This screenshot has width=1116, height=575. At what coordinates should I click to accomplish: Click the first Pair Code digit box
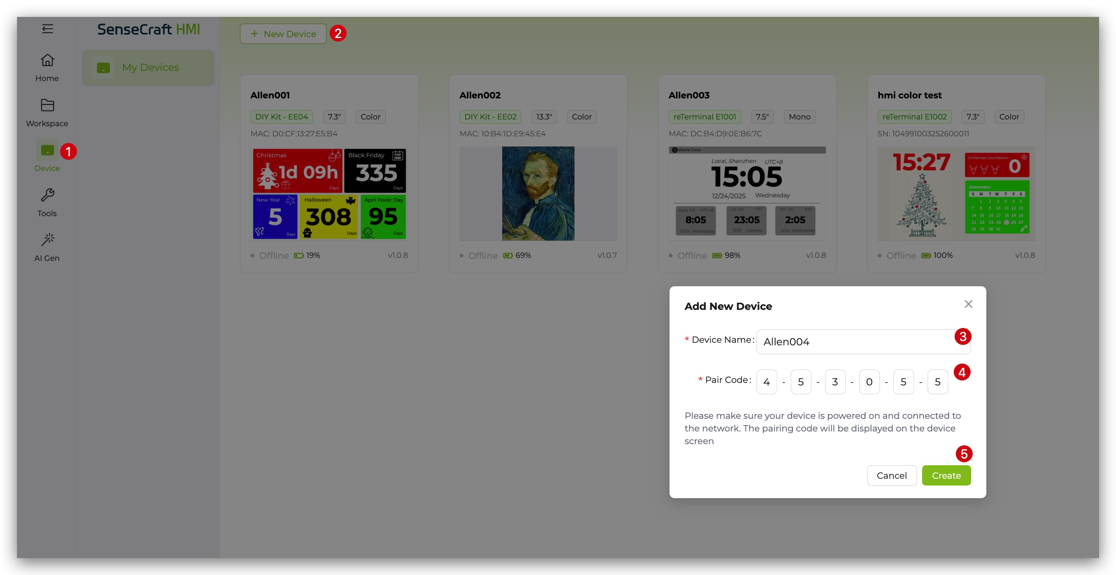tap(766, 382)
